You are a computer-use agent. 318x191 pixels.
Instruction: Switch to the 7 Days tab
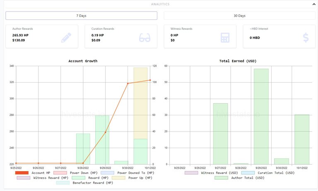(81, 16)
